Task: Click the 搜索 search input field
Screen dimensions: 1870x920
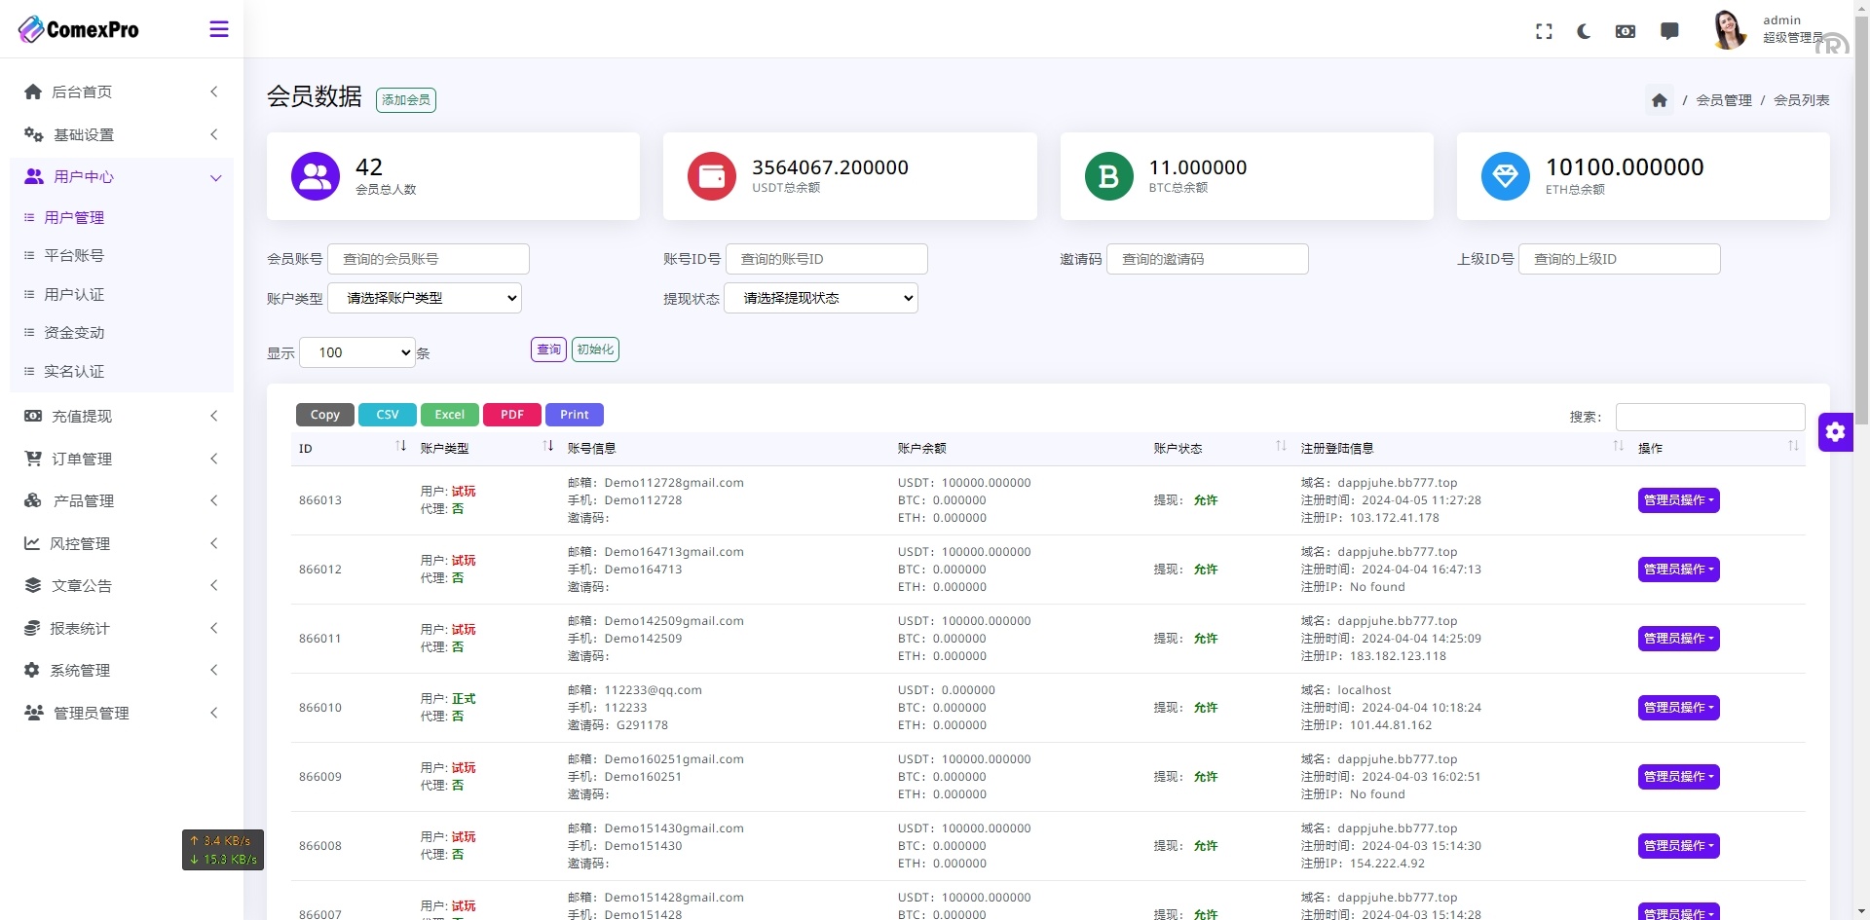Action: (x=1710, y=417)
